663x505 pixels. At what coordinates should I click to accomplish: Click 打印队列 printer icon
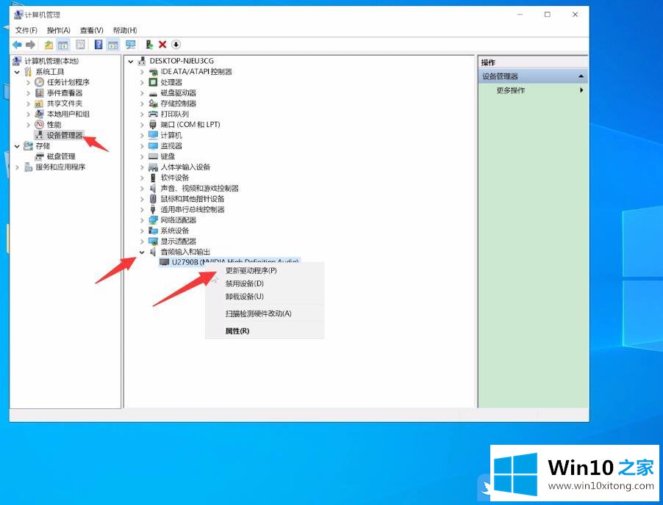[153, 114]
